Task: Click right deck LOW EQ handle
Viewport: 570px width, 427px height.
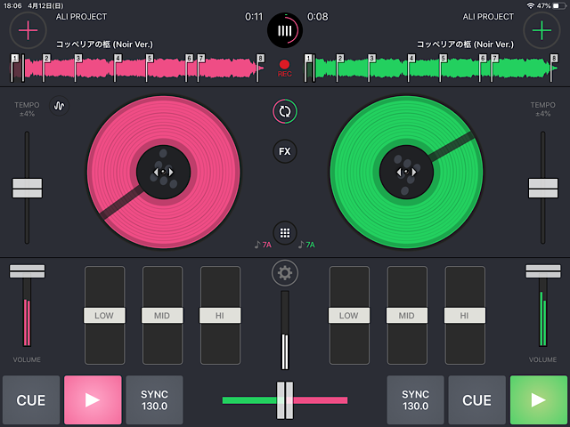Action: coord(349,316)
